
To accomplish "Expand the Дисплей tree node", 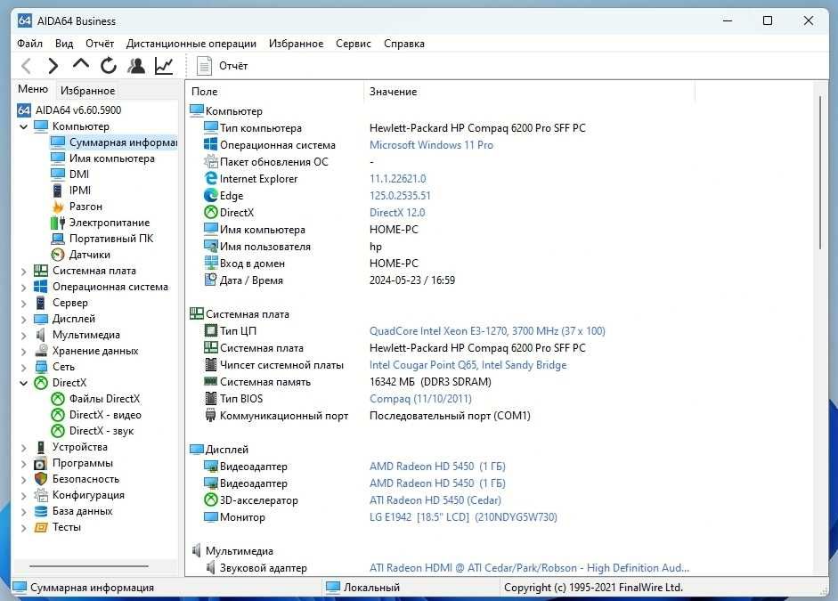I will coord(23,320).
